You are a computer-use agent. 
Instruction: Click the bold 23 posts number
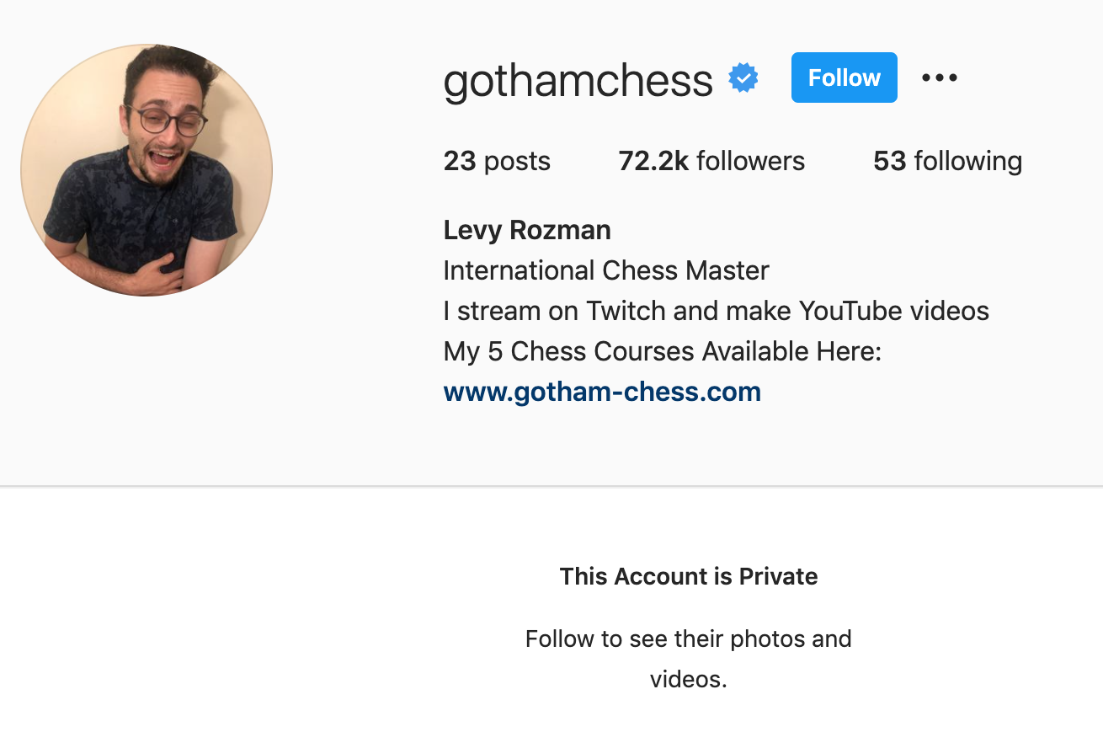(460, 161)
